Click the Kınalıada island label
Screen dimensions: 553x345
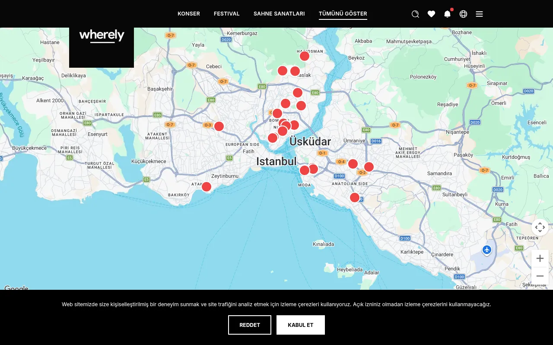tap(323, 244)
